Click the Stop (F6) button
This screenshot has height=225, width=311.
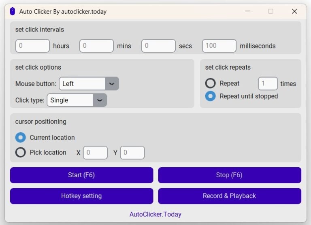[x=230, y=175]
